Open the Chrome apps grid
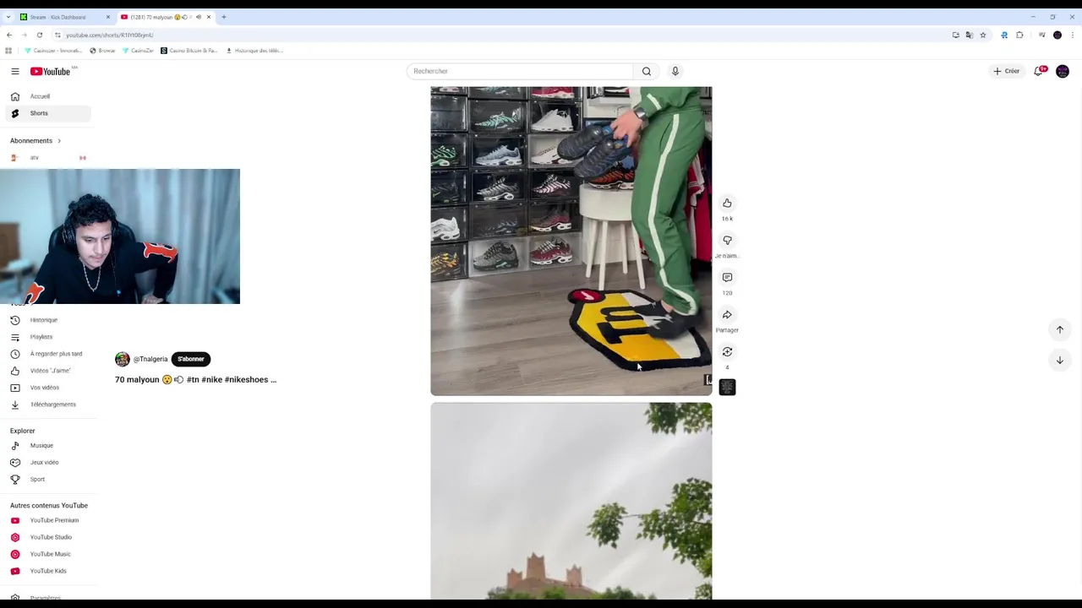This screenshot has height=608, width=1082. (8, 51)
